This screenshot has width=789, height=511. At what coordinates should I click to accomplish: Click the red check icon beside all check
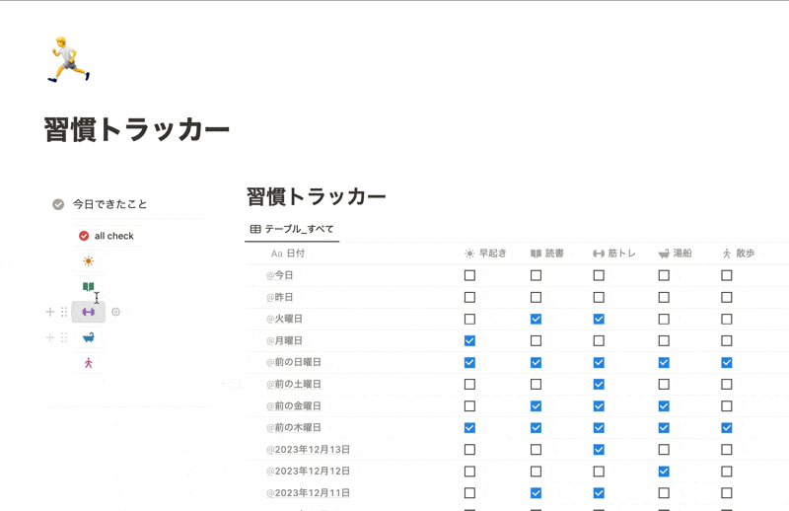pos(84,236)
